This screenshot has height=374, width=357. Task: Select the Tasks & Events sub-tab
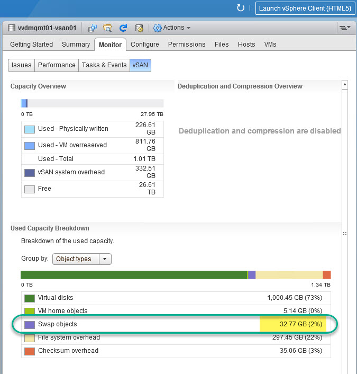point(104,65)
